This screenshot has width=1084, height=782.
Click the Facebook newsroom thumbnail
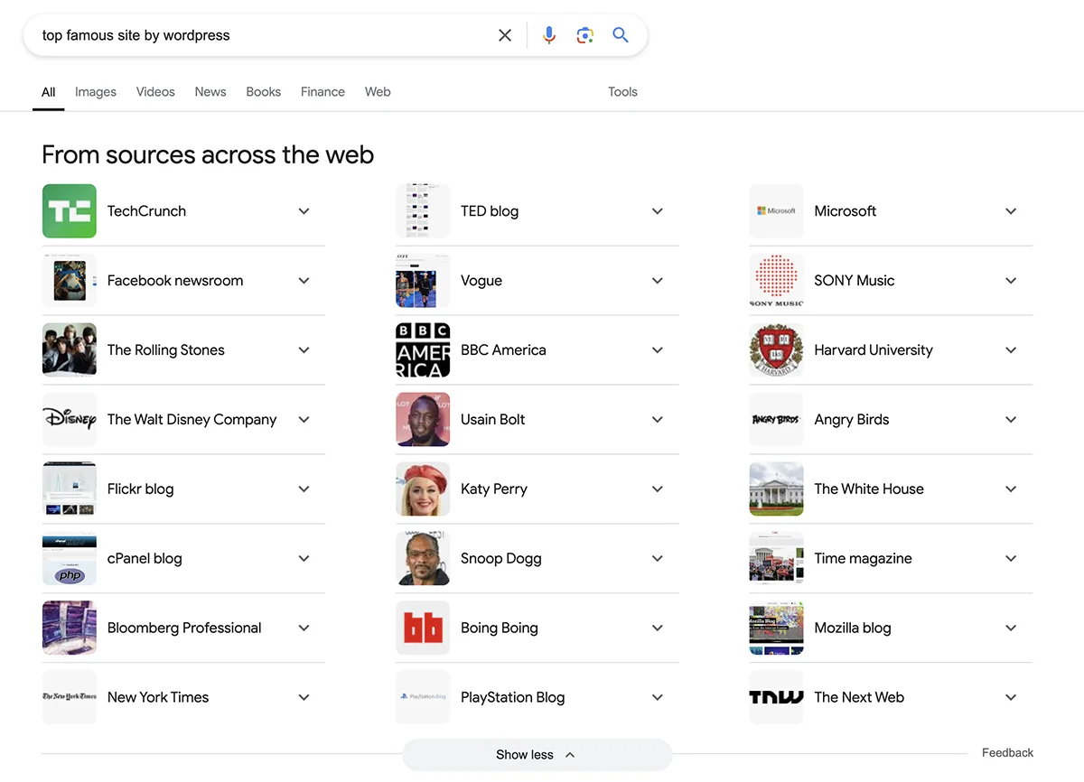point(70,281)
